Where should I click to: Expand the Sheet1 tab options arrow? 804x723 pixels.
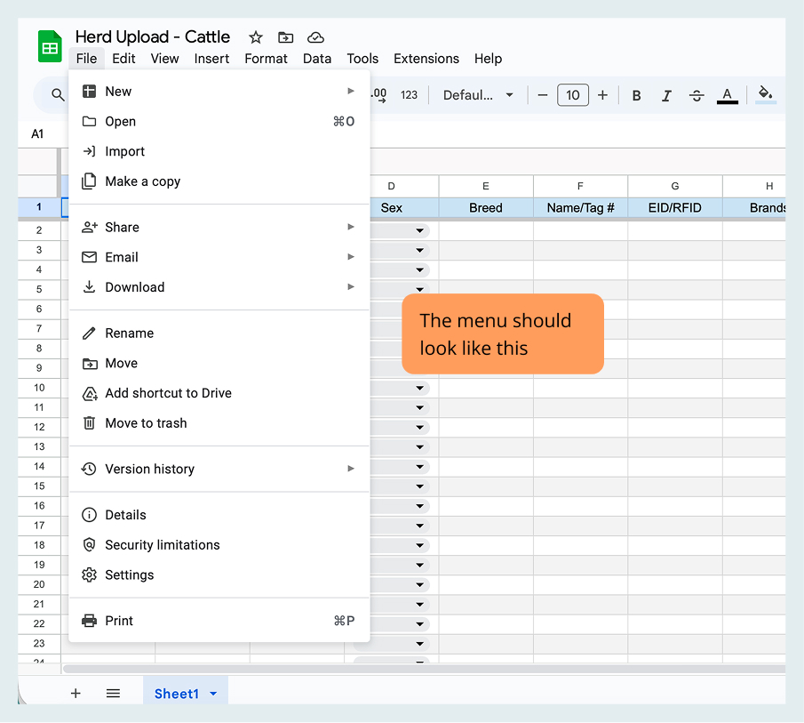coord(213,694)
